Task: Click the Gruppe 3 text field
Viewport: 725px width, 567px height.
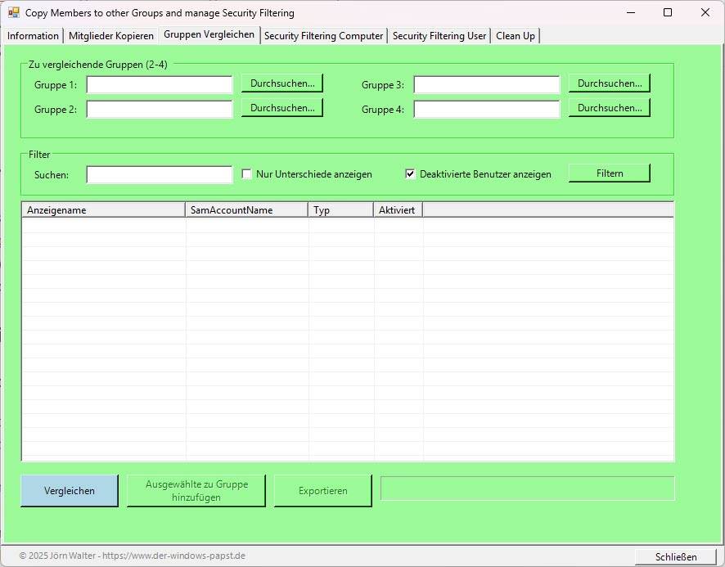Action: (x=486, y=85)
